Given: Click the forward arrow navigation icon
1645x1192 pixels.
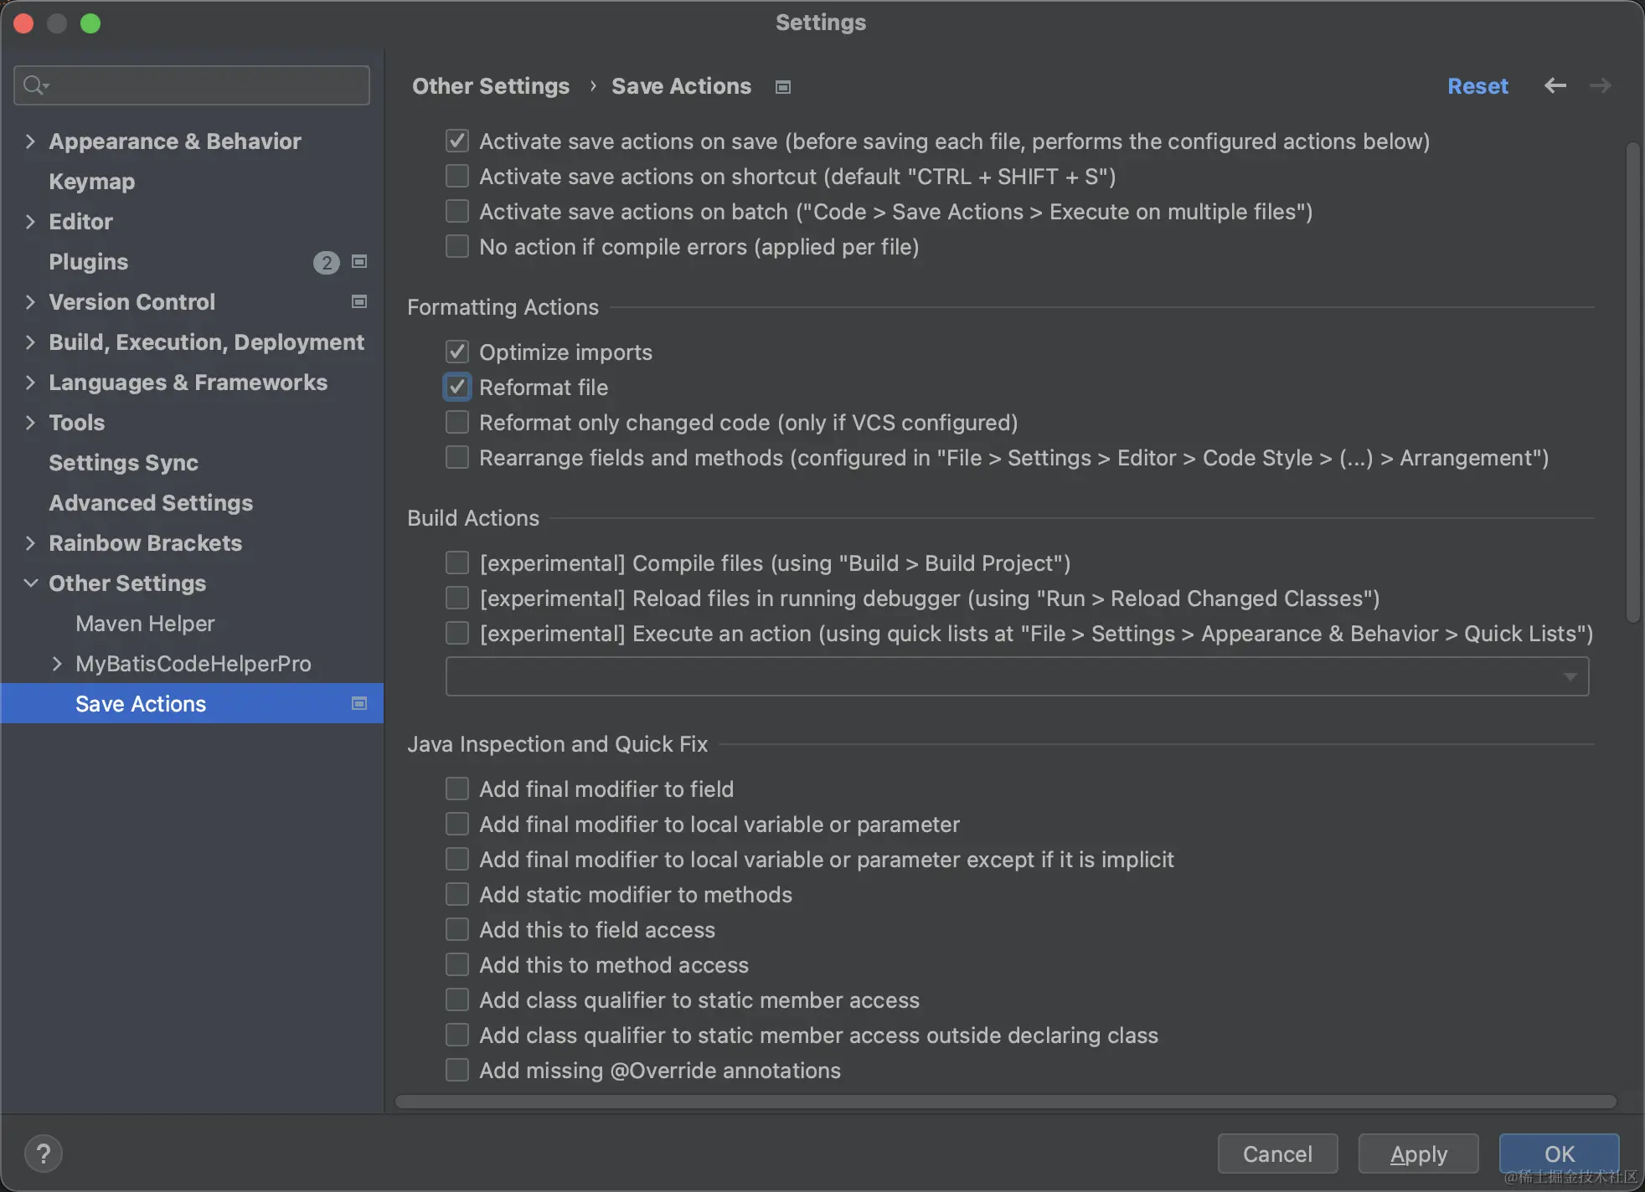Looking at the screenshot, I should pos(1600,85).
